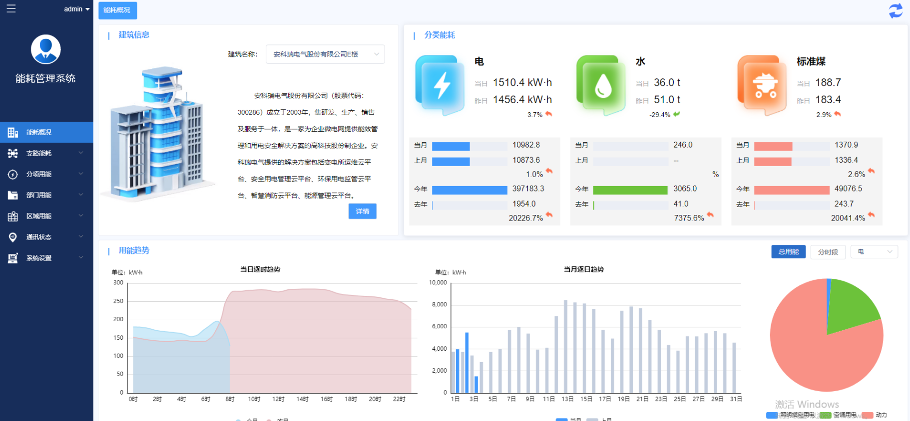Screen dimensions: 910x421
Task: Click the 标准煤 2.9% trend arrow
Action: click(838, 114)
